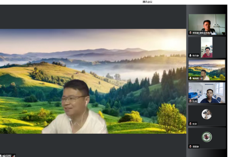228x157 pixels.
Task: Click muted mic icon on top participant tile
Action: click(x=190, y=33)
